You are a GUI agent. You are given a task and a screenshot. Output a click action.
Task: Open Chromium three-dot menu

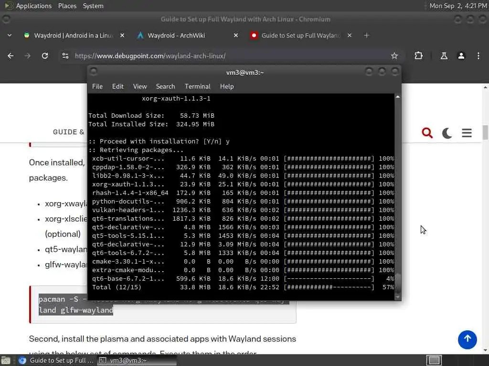478,56
